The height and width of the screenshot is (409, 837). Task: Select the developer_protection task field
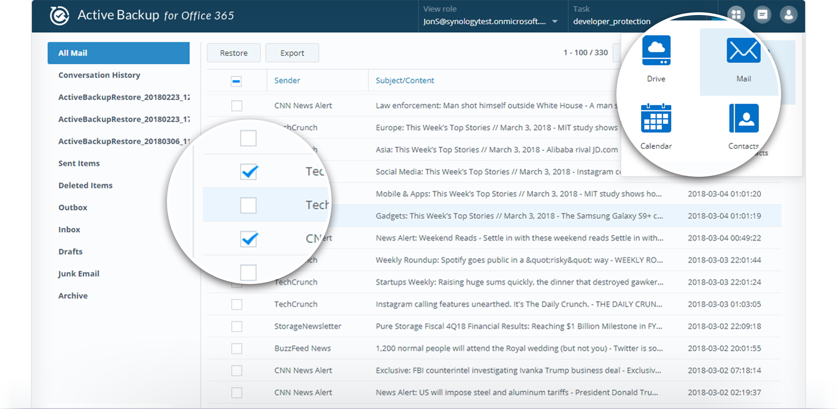click(612, 21)
